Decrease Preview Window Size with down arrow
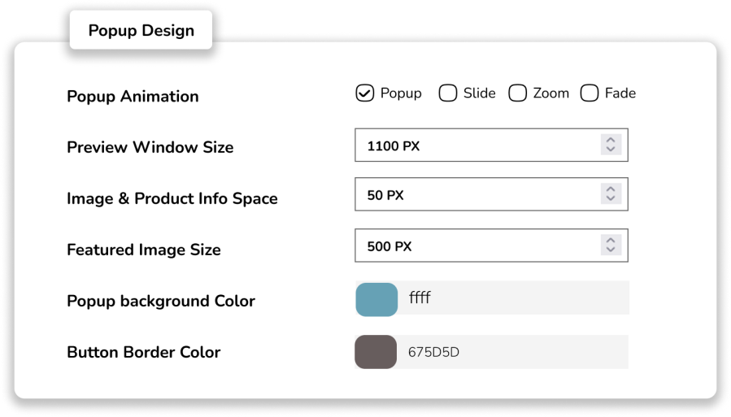Screen dimensions: 731x417 point(611,150)
